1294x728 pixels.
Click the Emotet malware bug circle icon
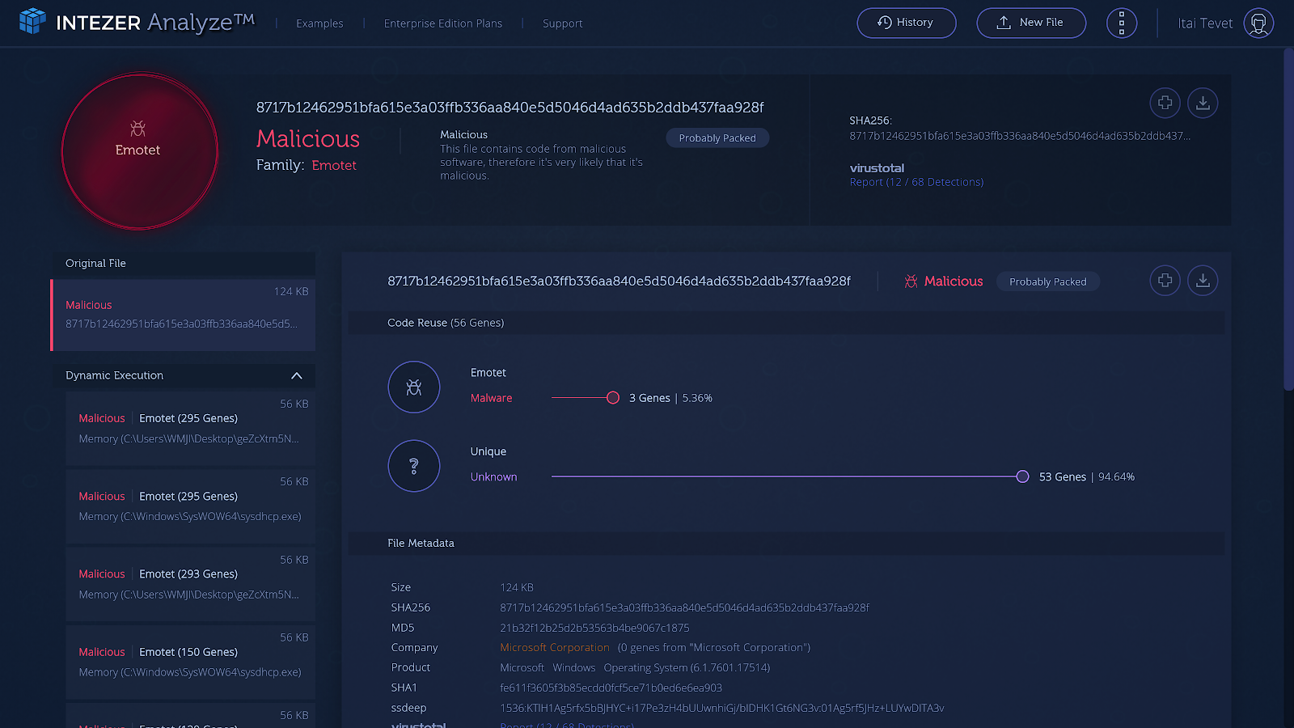(x=414, y=387)
